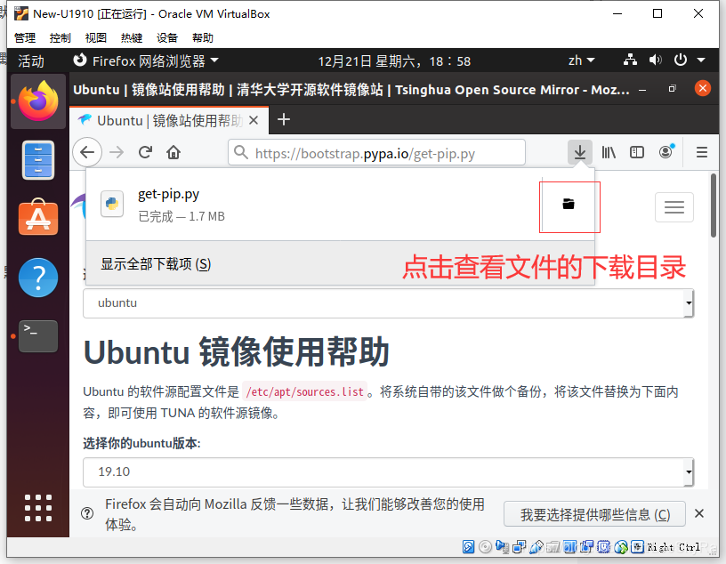
Task: Open a new browser tab
Action: tap(283, 119)
